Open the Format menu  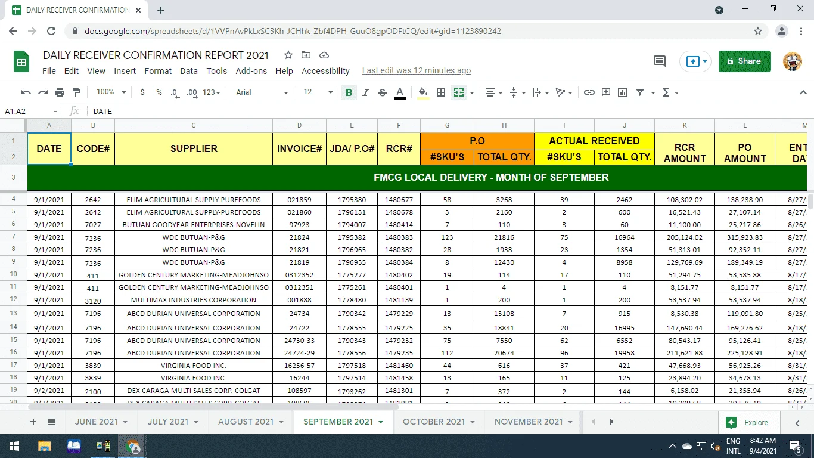pos(158,71)
